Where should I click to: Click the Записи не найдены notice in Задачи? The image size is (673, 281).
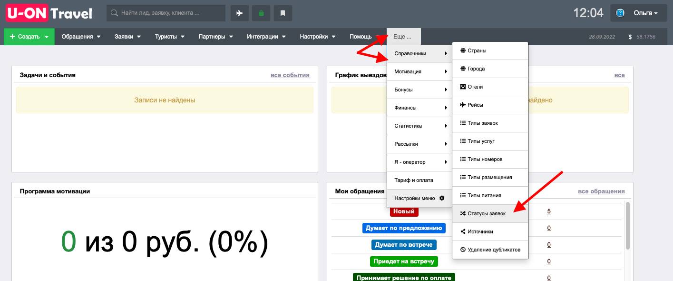tap(165, 100)
